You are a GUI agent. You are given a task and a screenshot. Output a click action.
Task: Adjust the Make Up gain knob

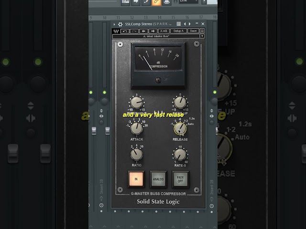point(180,103)
